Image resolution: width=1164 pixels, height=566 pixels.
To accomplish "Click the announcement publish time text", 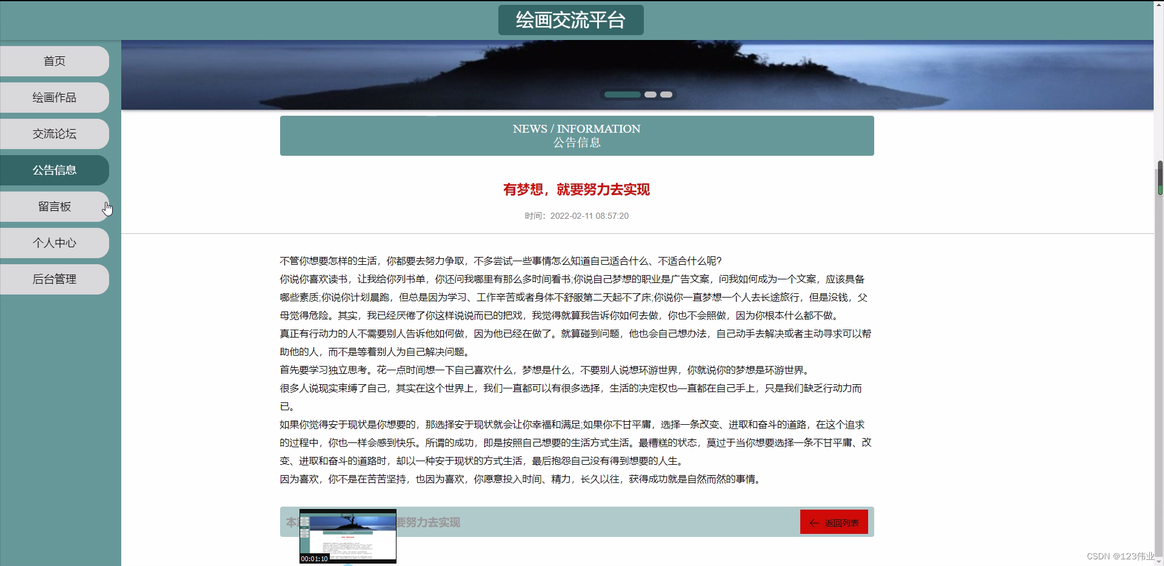I will pyautogui.click(x=577, y=216).
